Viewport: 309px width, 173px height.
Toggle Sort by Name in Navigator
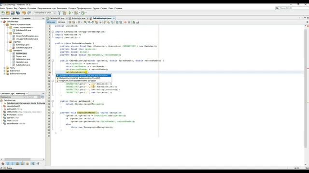tap(33, 163)
